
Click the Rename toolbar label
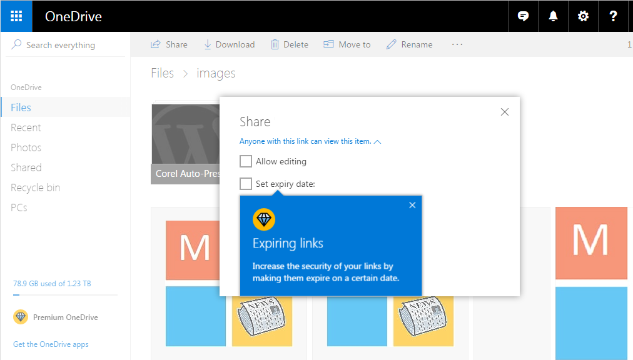[417, 44]
